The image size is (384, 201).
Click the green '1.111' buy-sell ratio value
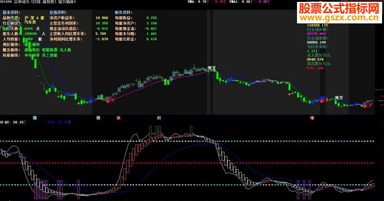[312, 51]
